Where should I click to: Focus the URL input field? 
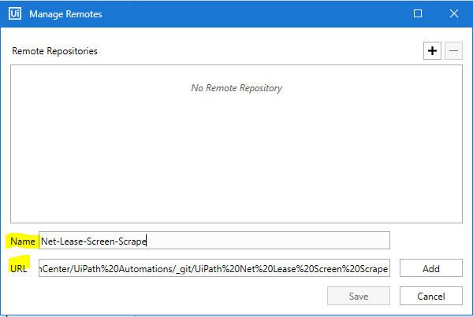click(214, 268)
